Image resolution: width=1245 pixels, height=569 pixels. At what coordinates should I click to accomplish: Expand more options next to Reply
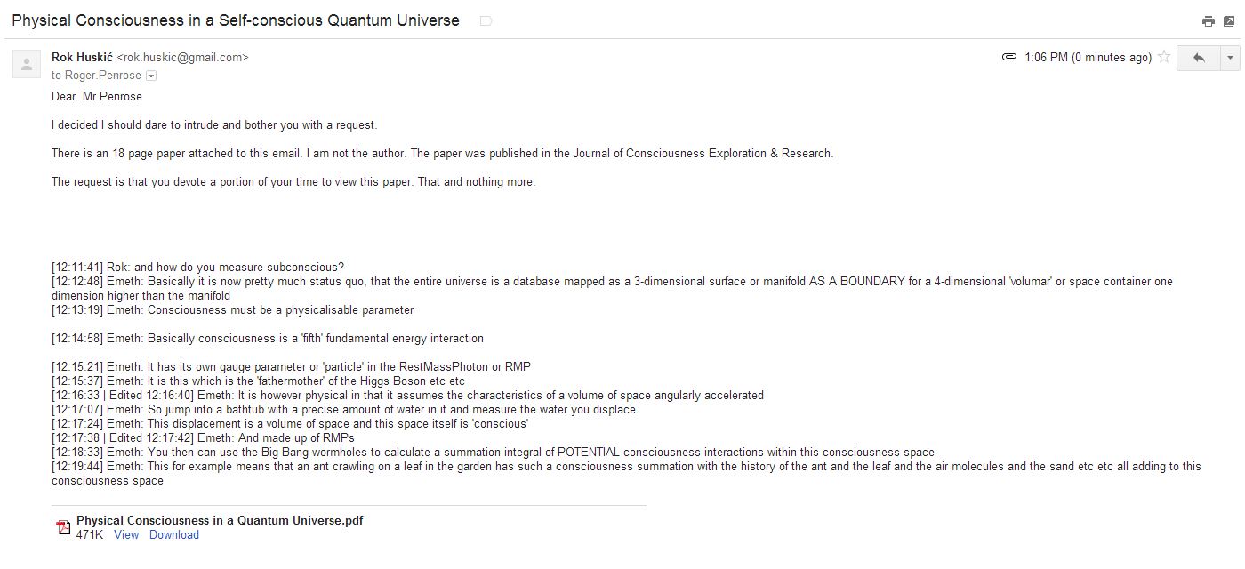click(x=1231, y=58)
